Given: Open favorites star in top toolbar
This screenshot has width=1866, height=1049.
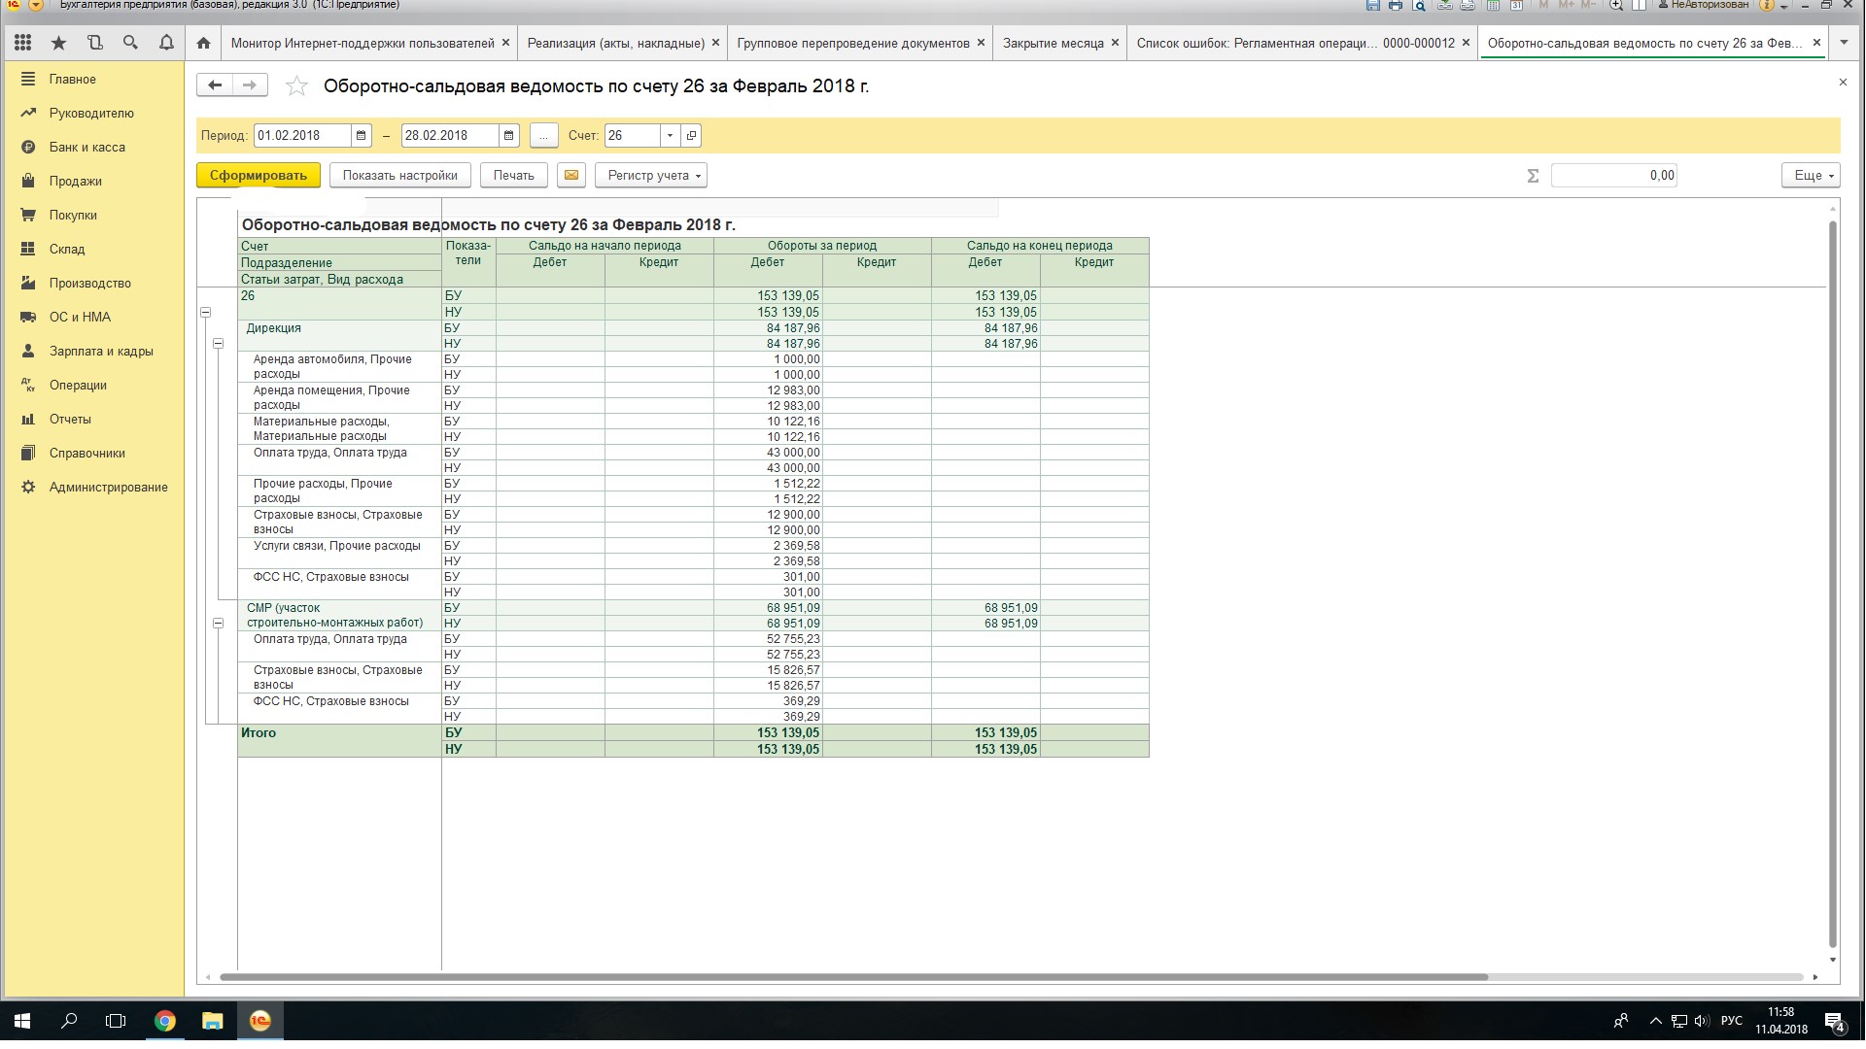Looking at the screenshot, I should coord(58,43).
